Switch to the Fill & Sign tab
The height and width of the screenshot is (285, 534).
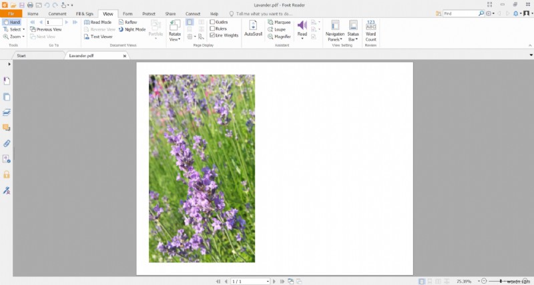(x=85, y=14)
